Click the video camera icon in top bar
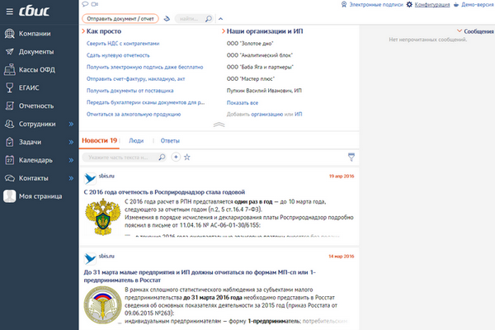Screen dimensions: 495x330 click(x=95, y=4)
